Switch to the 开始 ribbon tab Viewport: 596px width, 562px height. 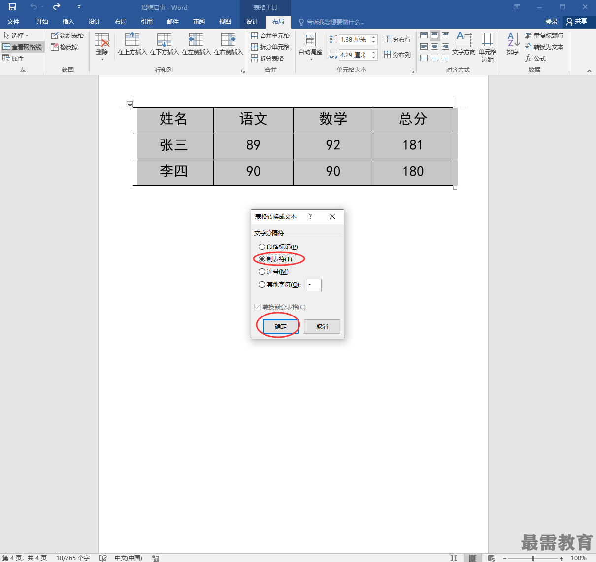tap(42, 22)
